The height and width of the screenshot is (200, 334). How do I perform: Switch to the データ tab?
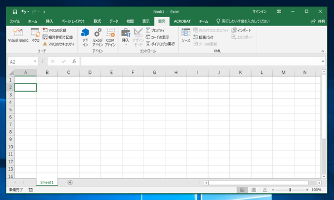click(x=114, y=21)
